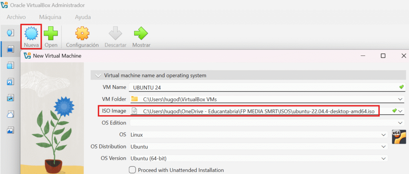The image size is (409, 174).
Task: Enable Proceed with Unattended Installation checkbox
Action: click(x=133, y=170)
